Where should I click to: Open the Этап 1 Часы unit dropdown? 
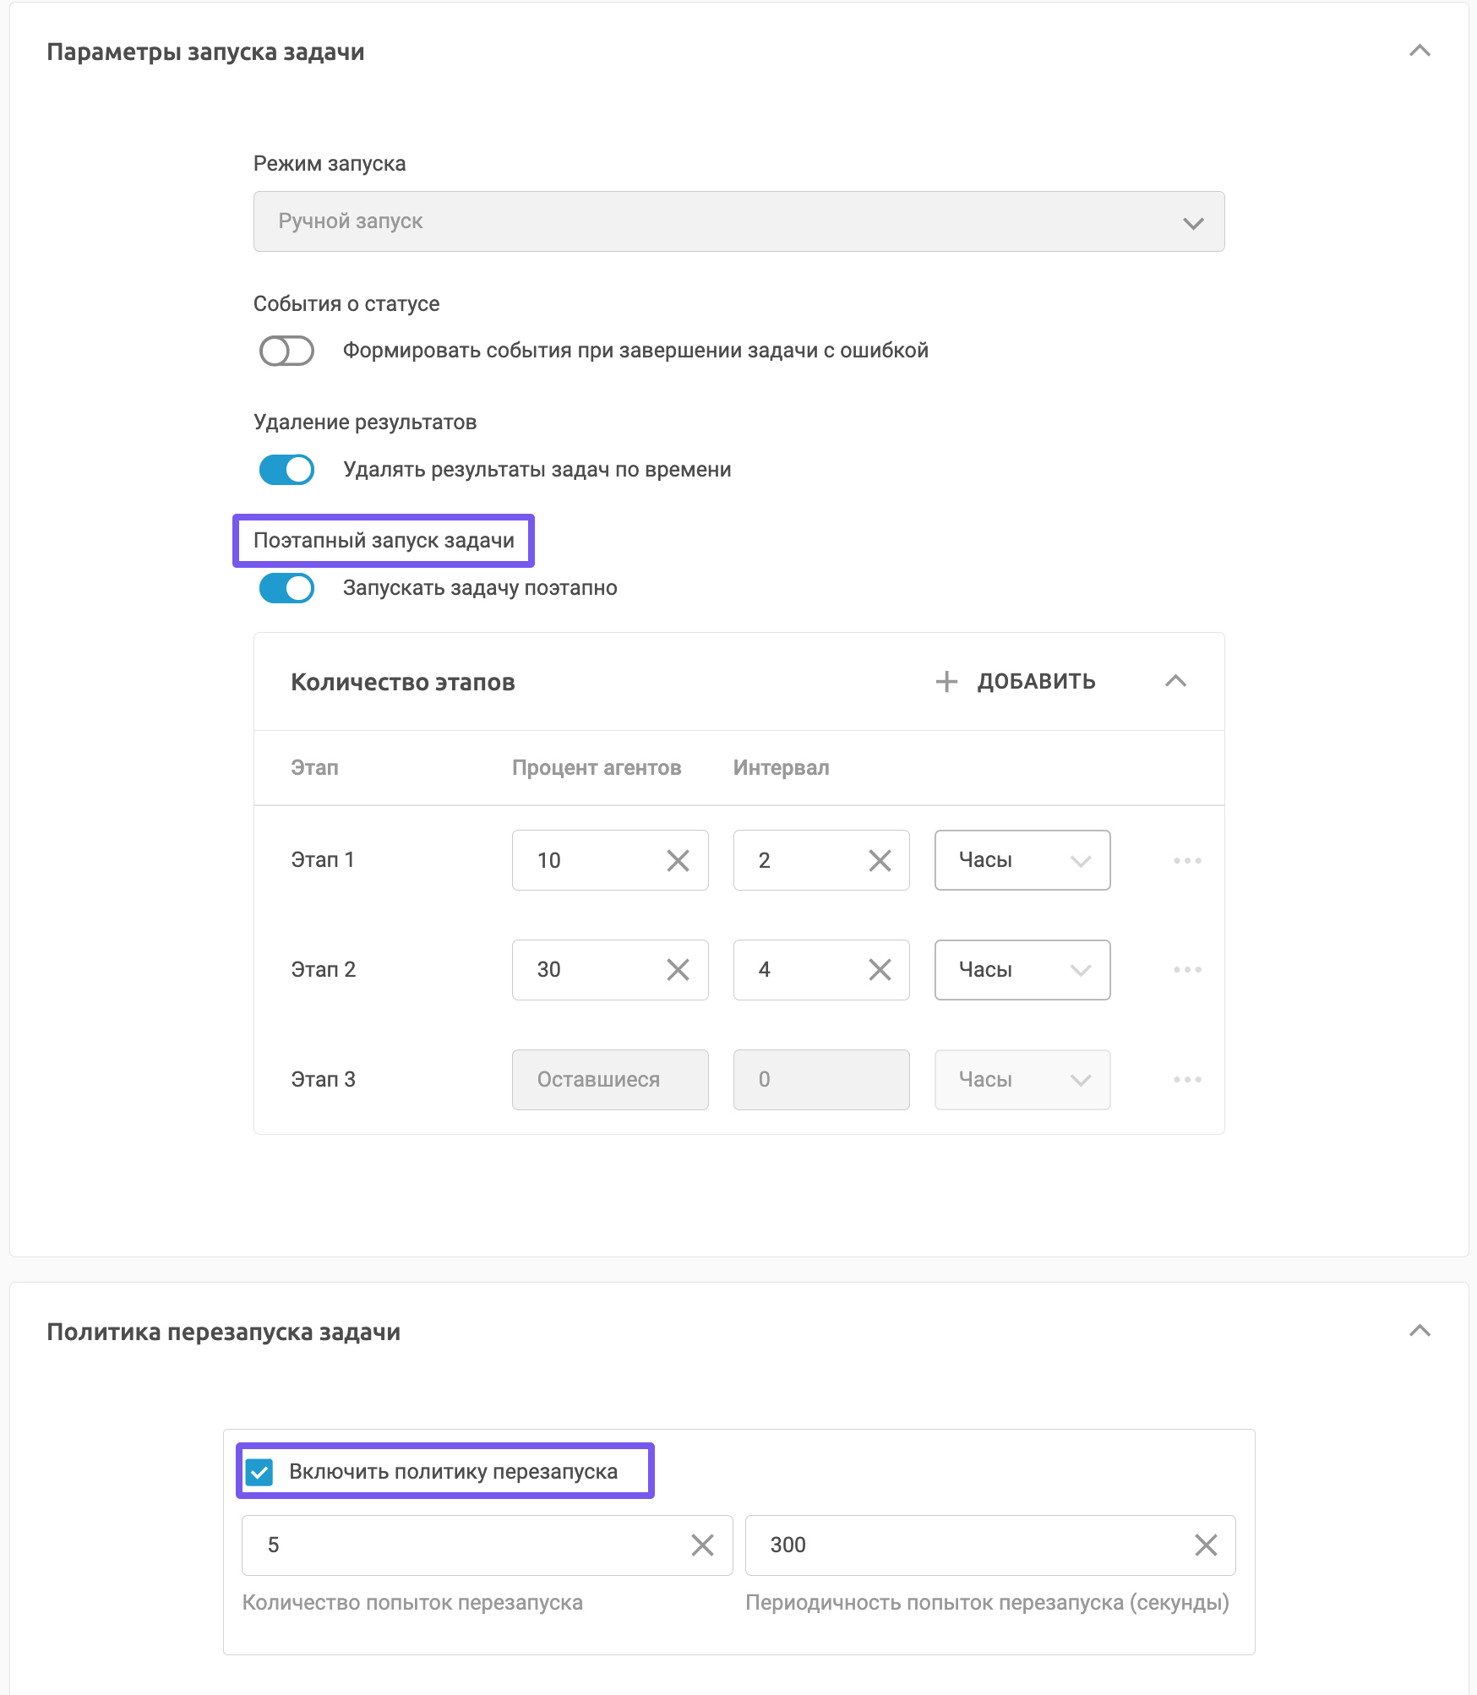pyautogui.click(x=1022, y=860)
